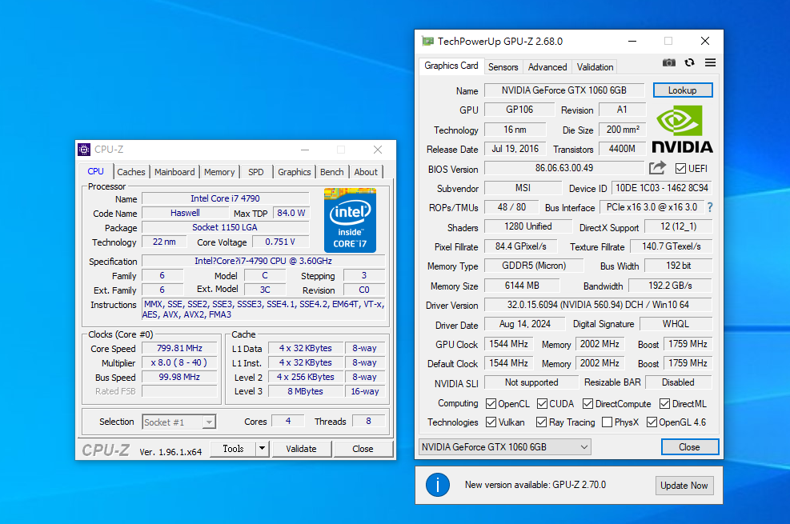Toggle the CUDA checkbox
This screenshot has height=524, width=790.
(542, 404)
